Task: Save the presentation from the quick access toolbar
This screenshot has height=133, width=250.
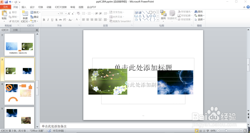Action: pyautogui.click(x=6, y=2)
